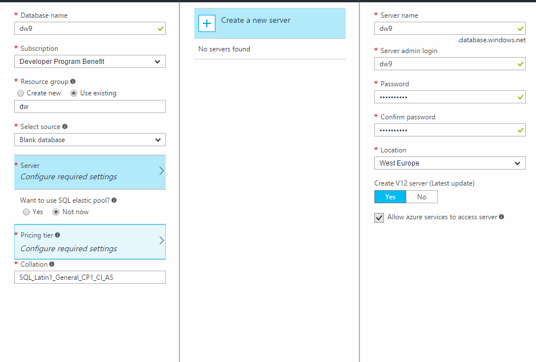Click info icon beside SQL elastic pool question
Screen dimensions: 536x362
click(x=114, y=200)
